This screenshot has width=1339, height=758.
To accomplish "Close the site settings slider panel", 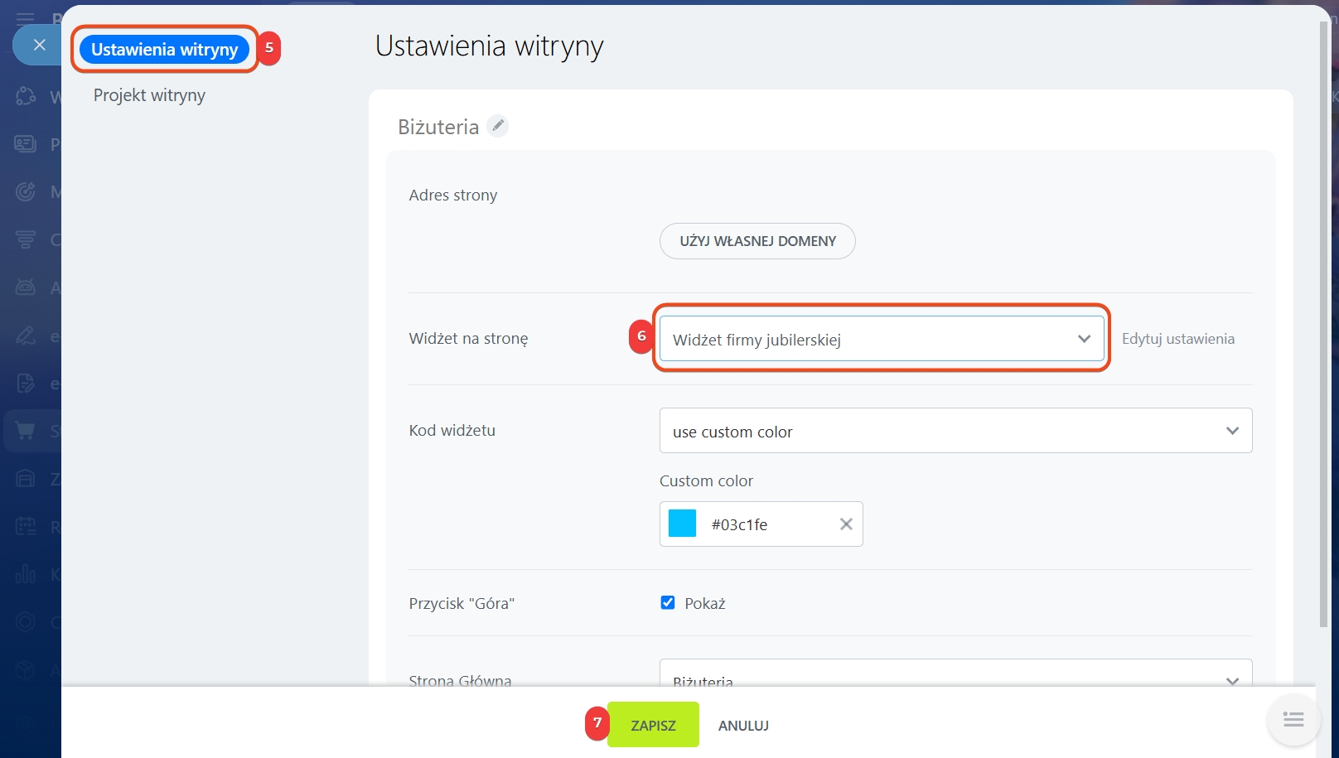I will [39, 45].
